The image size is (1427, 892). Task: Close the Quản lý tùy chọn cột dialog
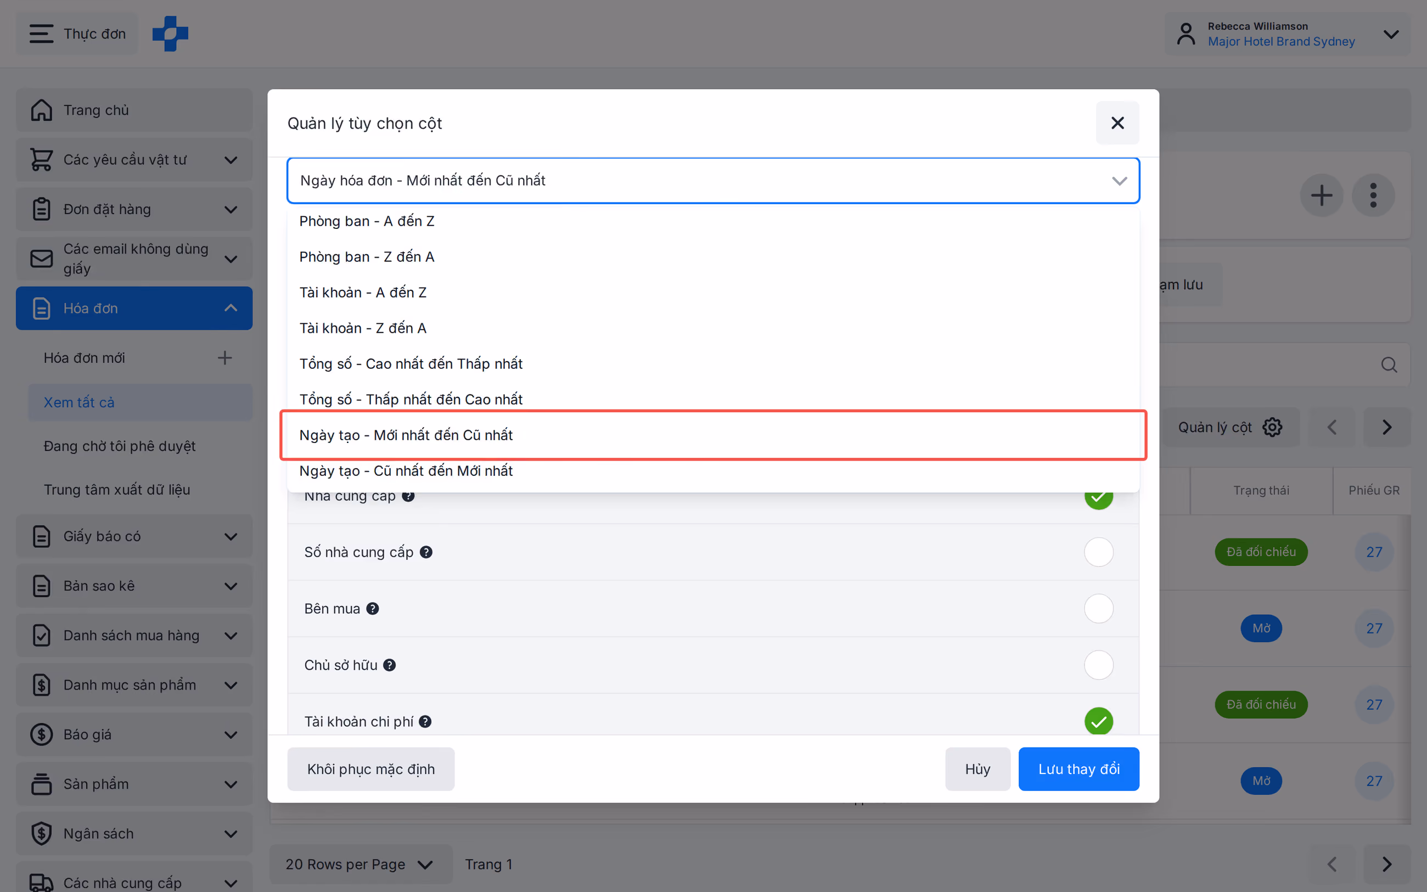(1117, 123)
